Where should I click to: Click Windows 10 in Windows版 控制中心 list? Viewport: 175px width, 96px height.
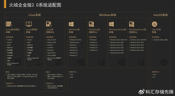pyautogui.click(x=94, y=48)
